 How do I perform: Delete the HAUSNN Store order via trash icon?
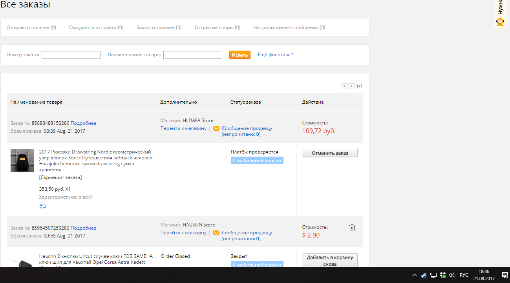click(x=352, y=227)
